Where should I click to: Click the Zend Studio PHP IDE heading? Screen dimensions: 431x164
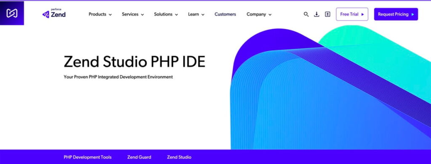(134, 62)
